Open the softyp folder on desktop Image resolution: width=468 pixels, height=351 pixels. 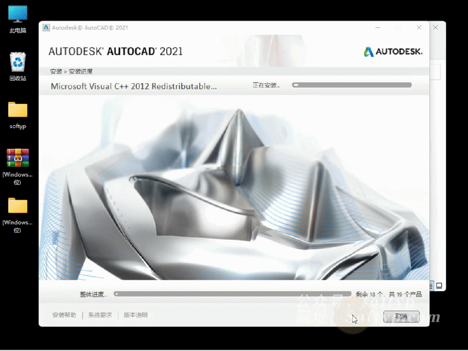click(18, 115)
